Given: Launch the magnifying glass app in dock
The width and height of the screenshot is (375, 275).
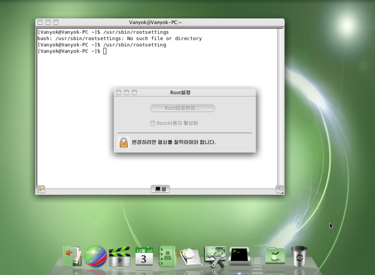Looking at the screenshot, I should (191, 257).
